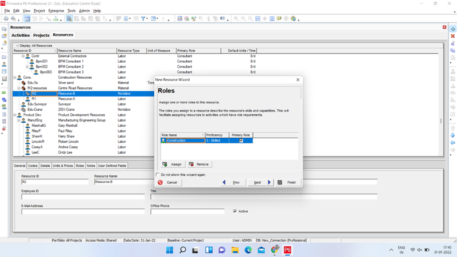Select the Filter funnel toolbar icon

(143, 19)
